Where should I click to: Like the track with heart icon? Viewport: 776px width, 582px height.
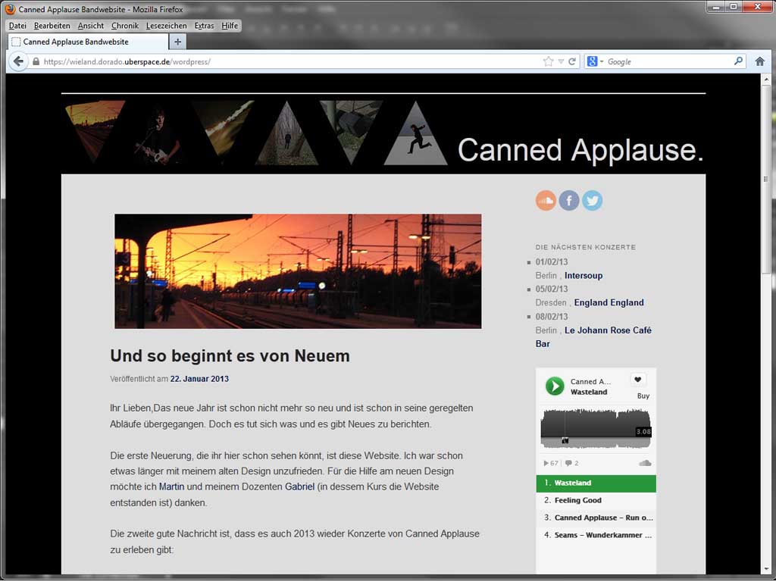click(x=638, y=380)
